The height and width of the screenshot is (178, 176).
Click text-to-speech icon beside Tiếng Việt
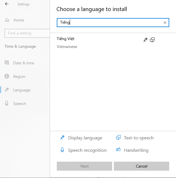[152, 40]
